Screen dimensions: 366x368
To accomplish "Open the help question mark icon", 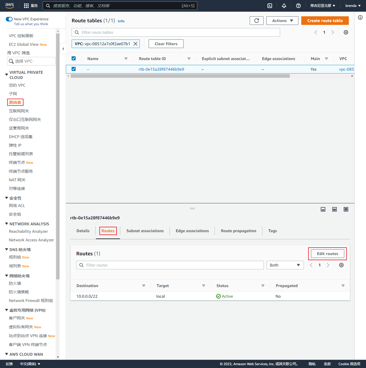I will pos(298,6).
